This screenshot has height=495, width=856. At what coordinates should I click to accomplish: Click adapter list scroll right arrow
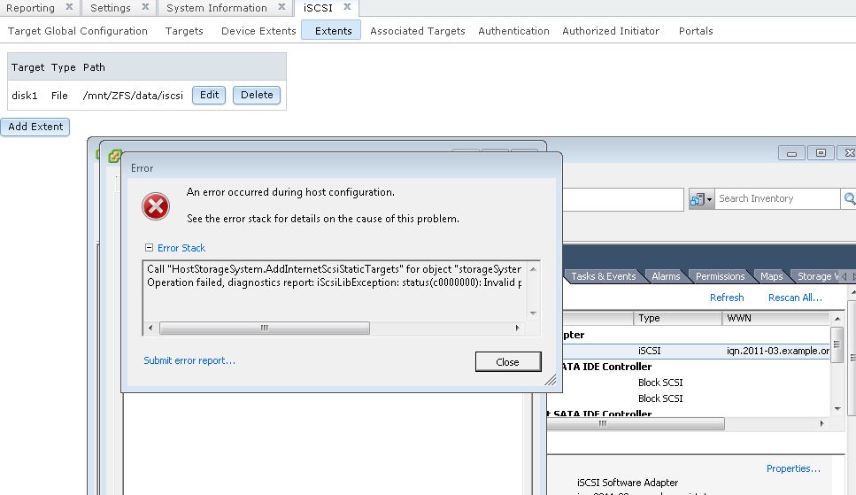(822, 424)
